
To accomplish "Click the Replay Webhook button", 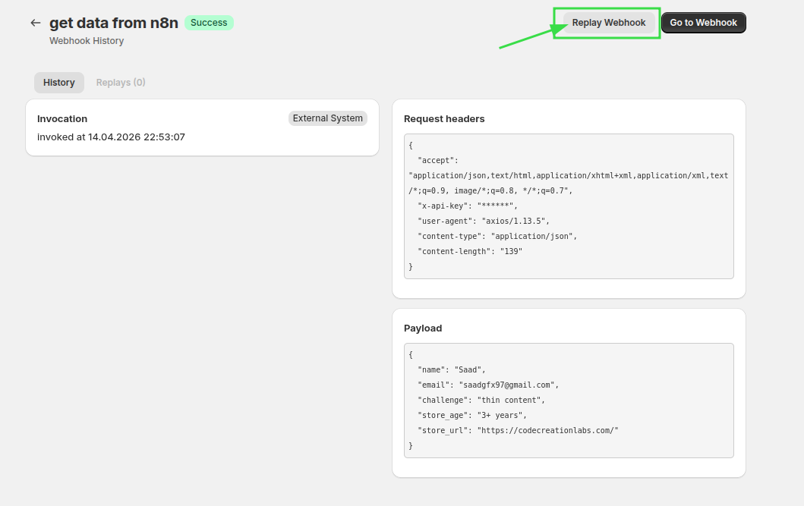I will [x=608, y=23].
